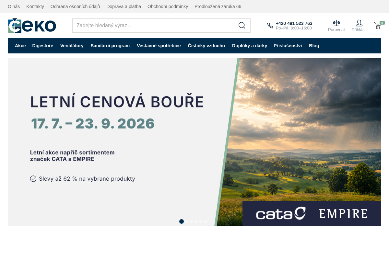
Task: Open Ochrana osobních údajů link
Action: [x=75, y=6]
